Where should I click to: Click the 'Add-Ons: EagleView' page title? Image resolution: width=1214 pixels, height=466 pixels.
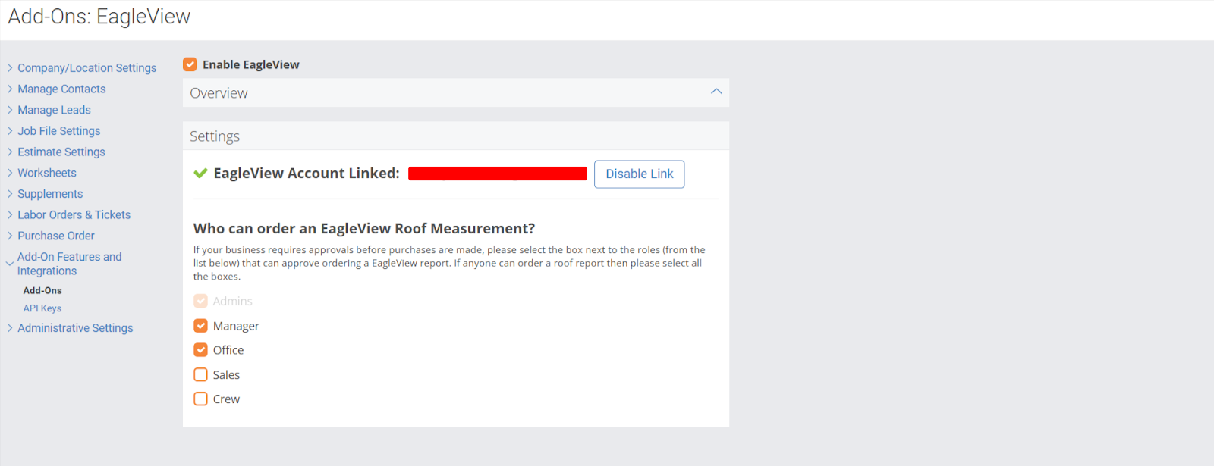point(99,17)
